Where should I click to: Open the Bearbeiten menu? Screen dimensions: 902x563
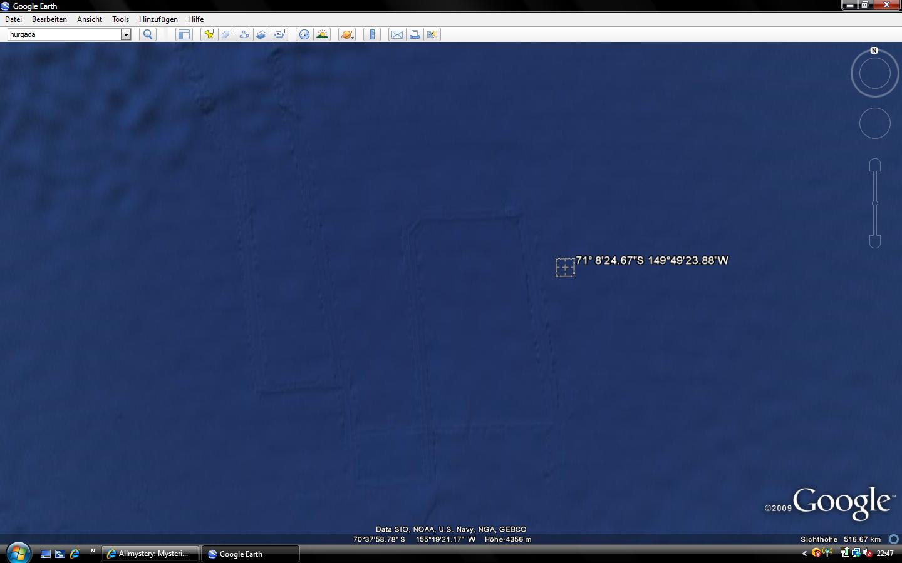(49, 19)
